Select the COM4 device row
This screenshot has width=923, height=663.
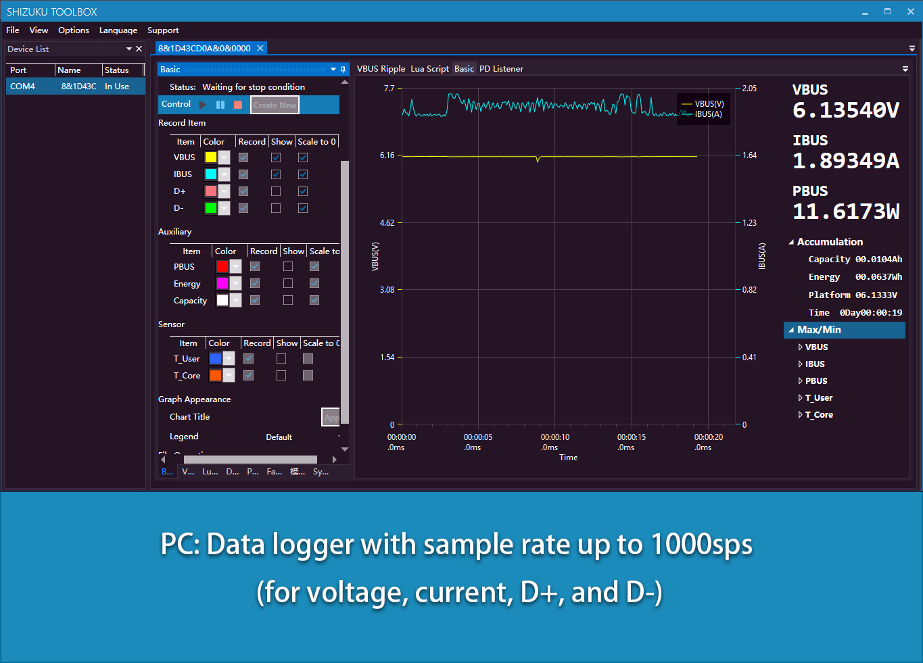[x=76, y=87]
